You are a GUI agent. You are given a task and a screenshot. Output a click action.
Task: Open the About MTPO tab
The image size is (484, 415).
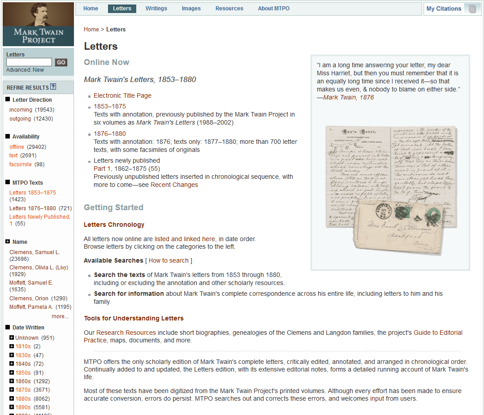tap(274, 9)
